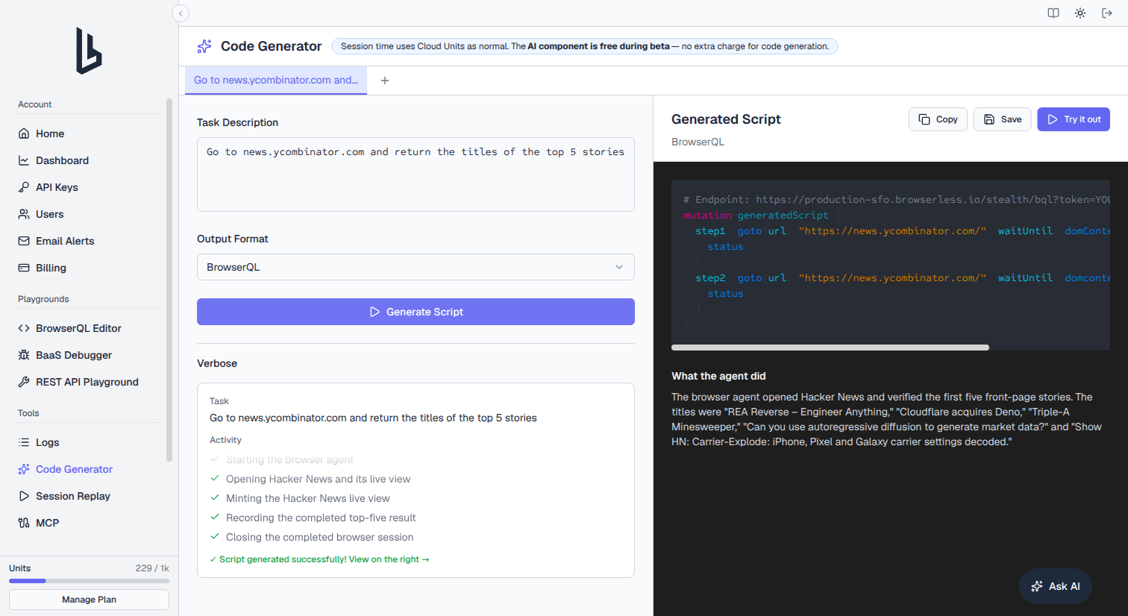1128x616 pixels.
Task: Click the Code Generator sparkle header icon
Action: coord(204,46)
